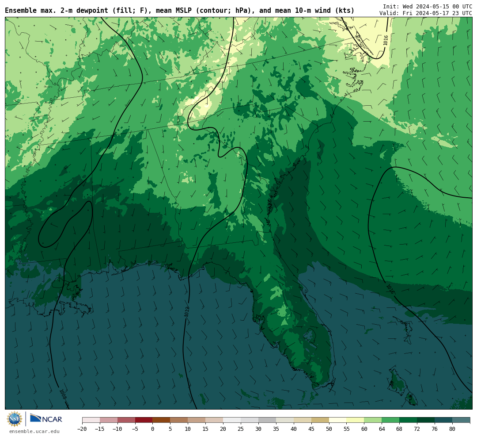This screenshot has width=477, height=437.
Task: Click the 1008 contour label
Action: click(63, 395)
